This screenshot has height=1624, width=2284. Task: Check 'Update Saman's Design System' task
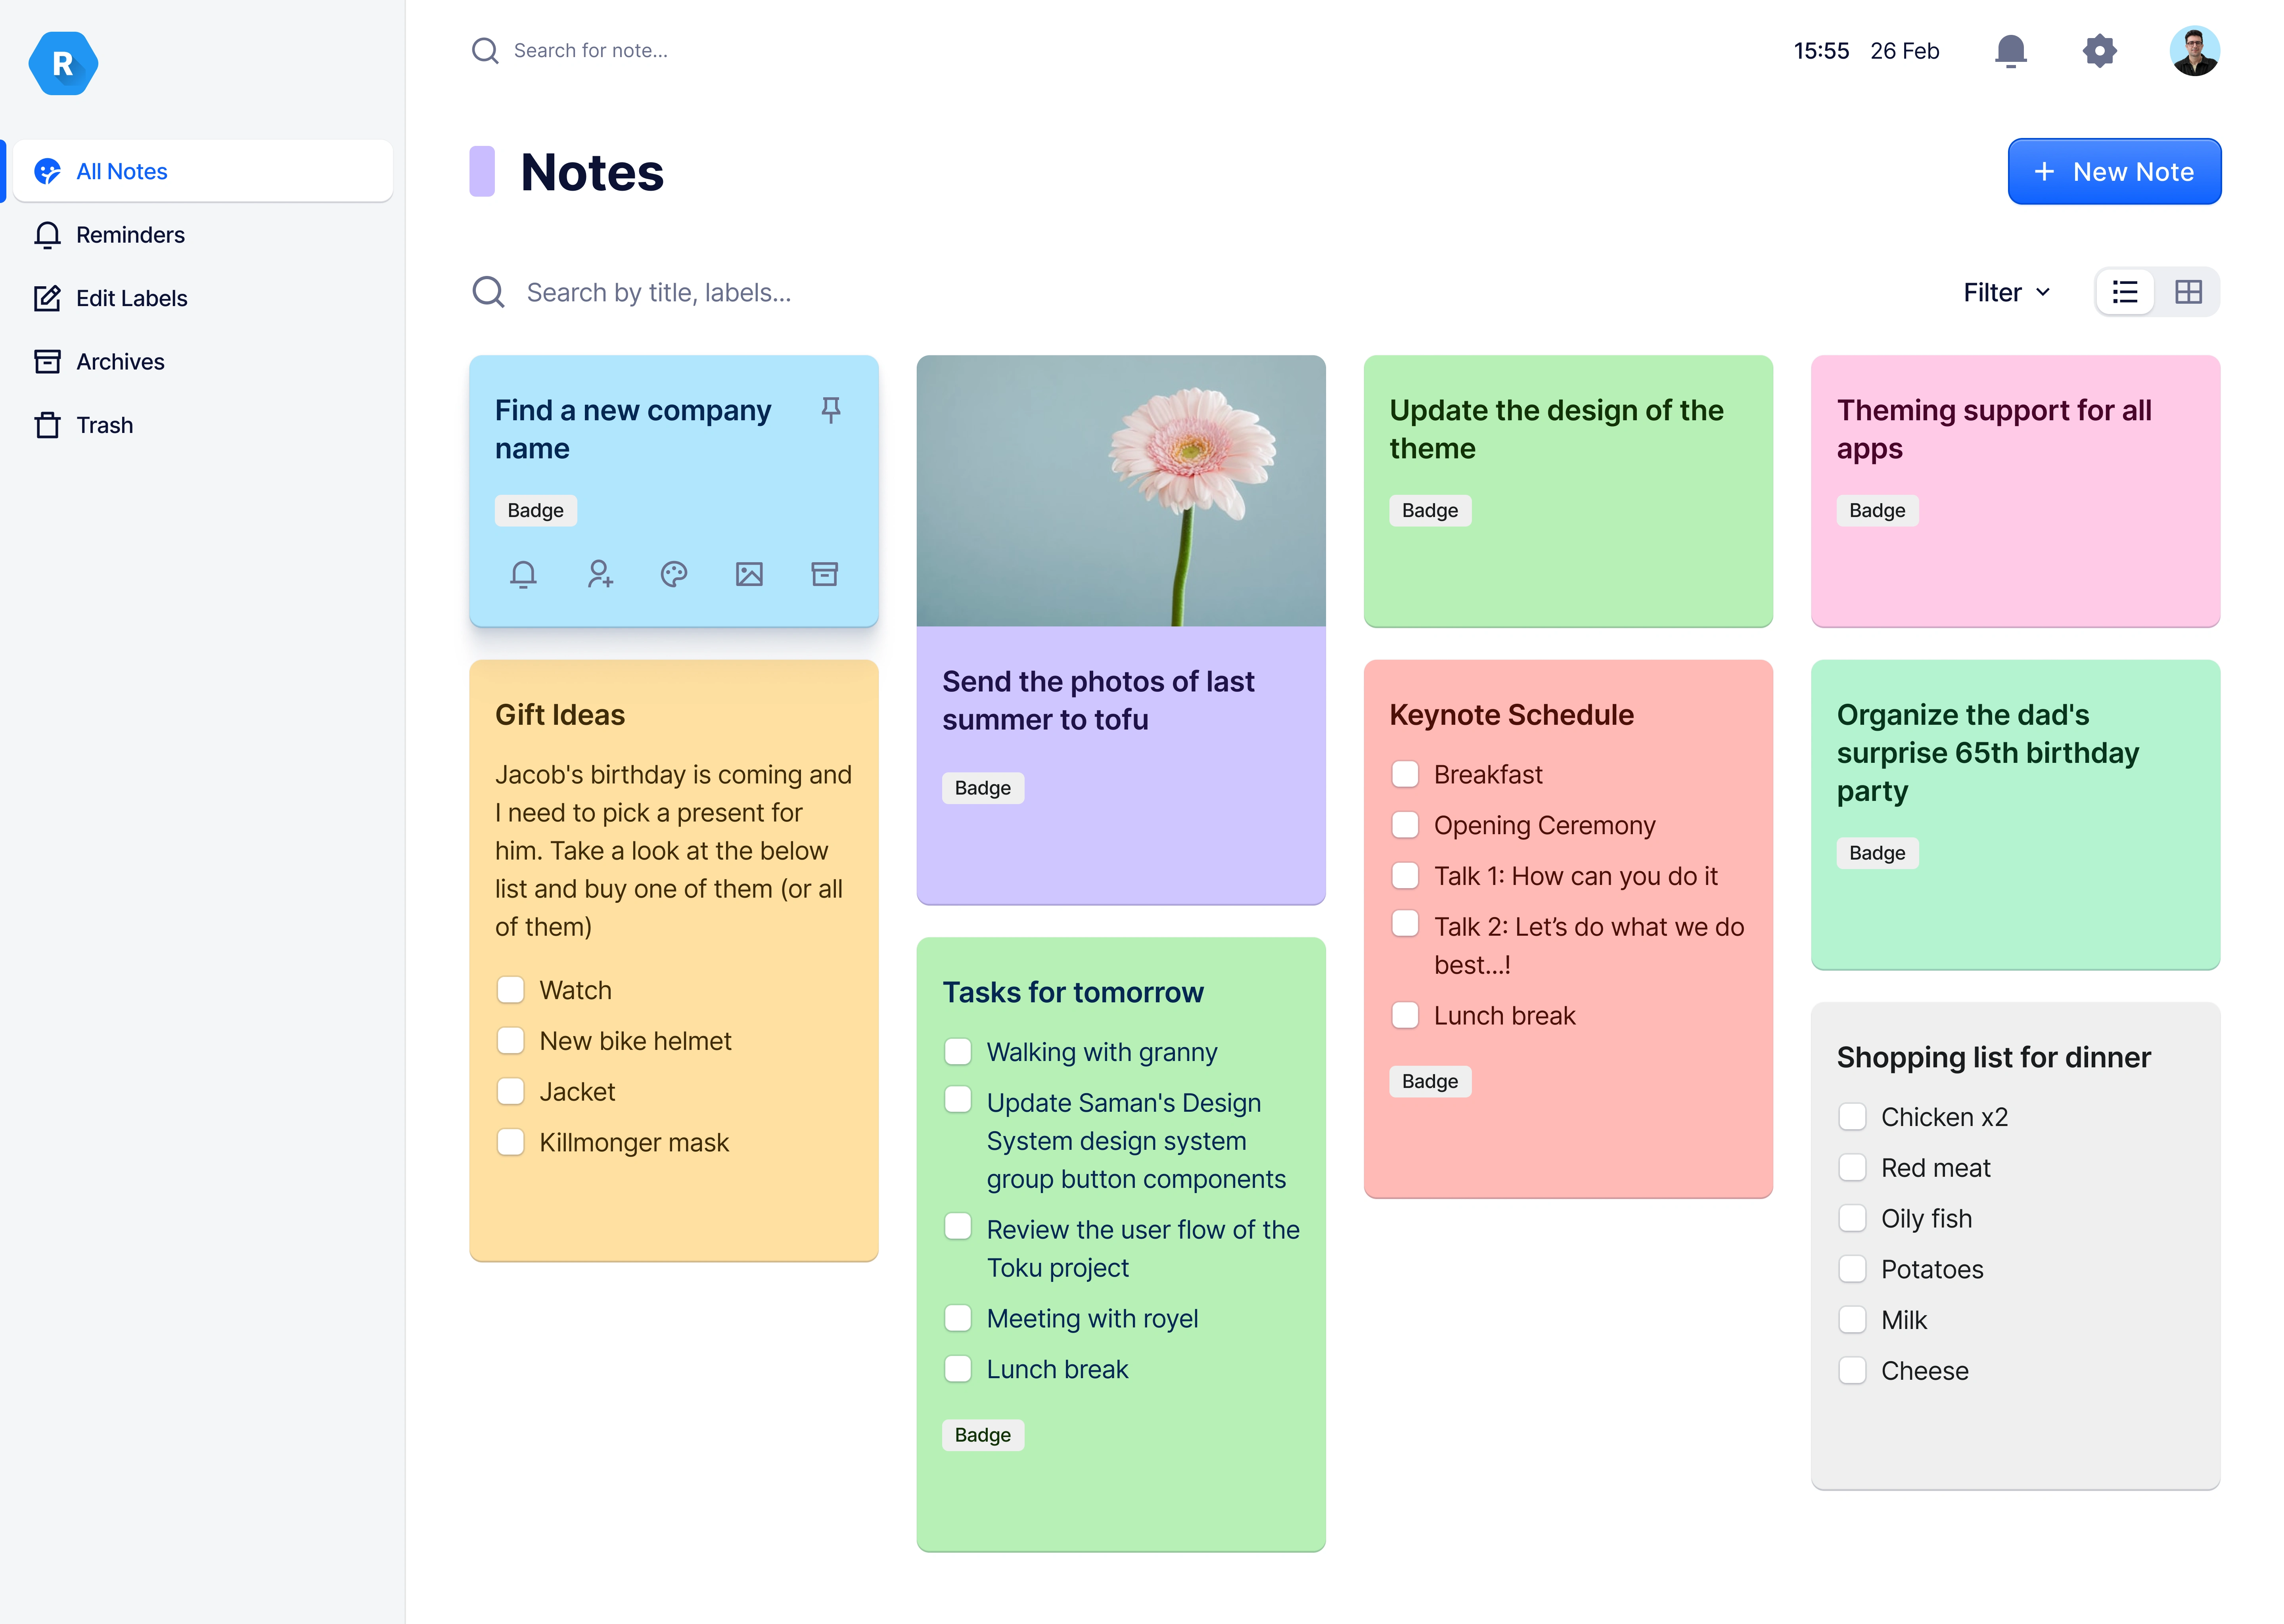coord(958,1100)
